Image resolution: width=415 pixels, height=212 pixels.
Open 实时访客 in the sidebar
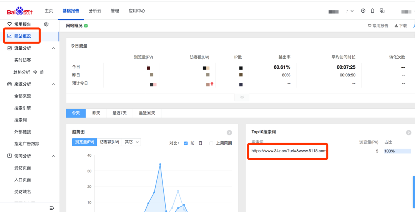[23, 60]
